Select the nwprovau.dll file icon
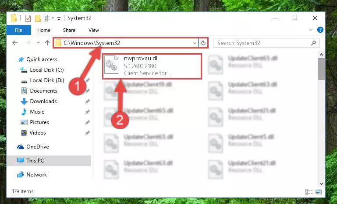337x204 pixels. [x=111, y=65]
